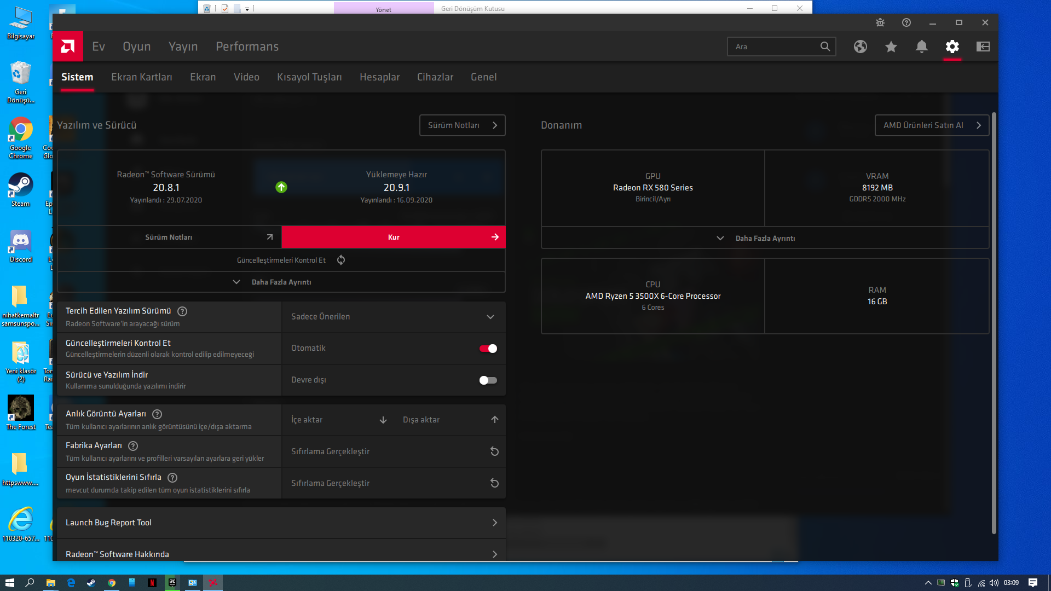Click AMD Ürünleri Satın Al button
1051x591 pixels.
click(x=932, y=125)
